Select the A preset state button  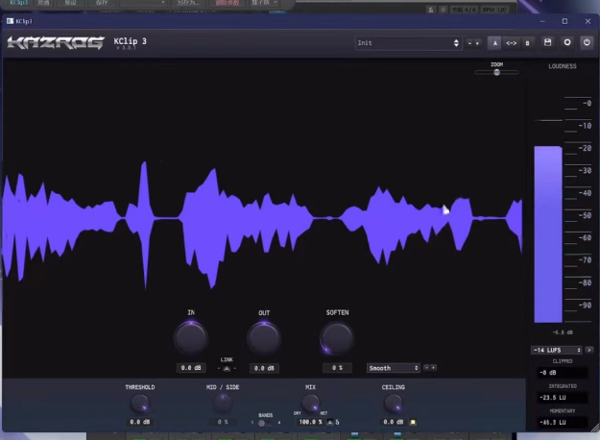(x=494, y=43)
